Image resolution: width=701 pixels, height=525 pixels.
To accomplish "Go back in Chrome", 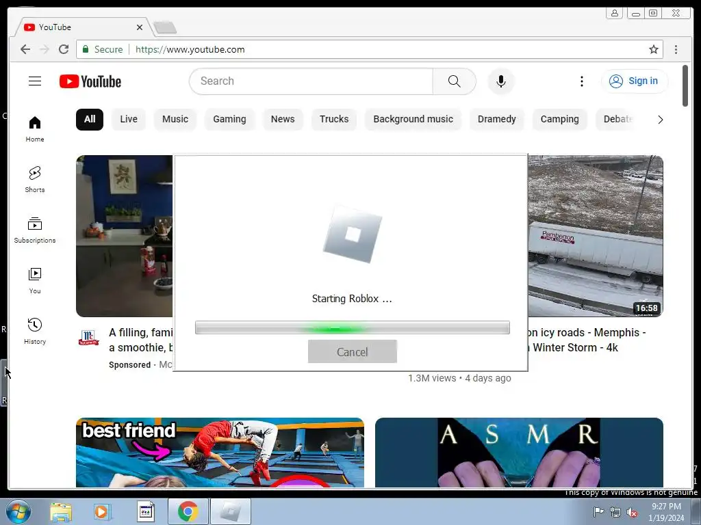I will (25, 49).
